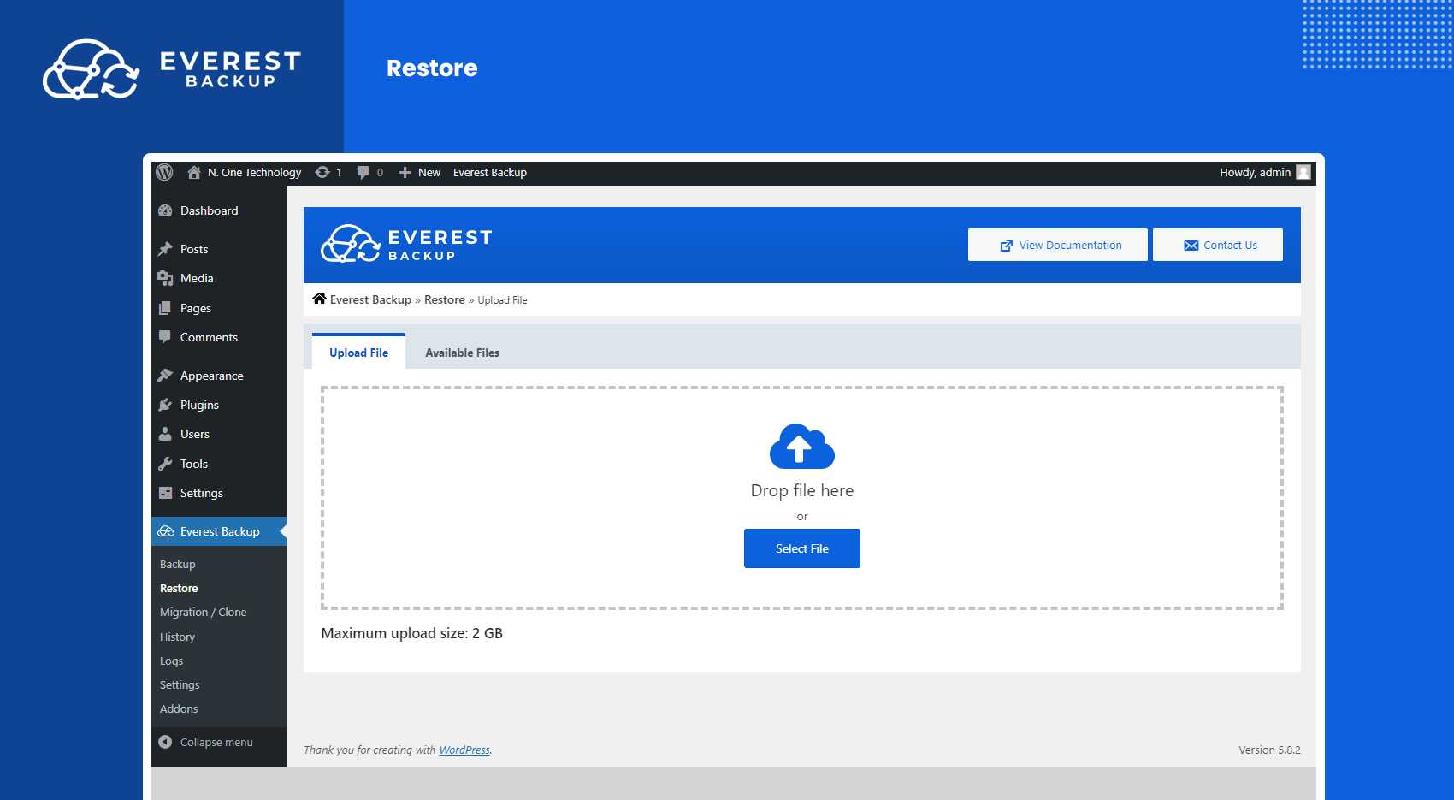Switch to the Upload File tab
The width and height of the screenshot is (1454, 800).
[359, 352]
